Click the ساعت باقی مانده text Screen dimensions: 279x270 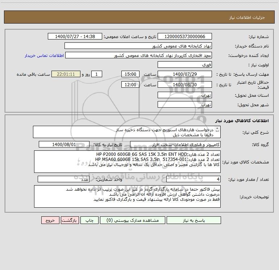coord(33,74)
